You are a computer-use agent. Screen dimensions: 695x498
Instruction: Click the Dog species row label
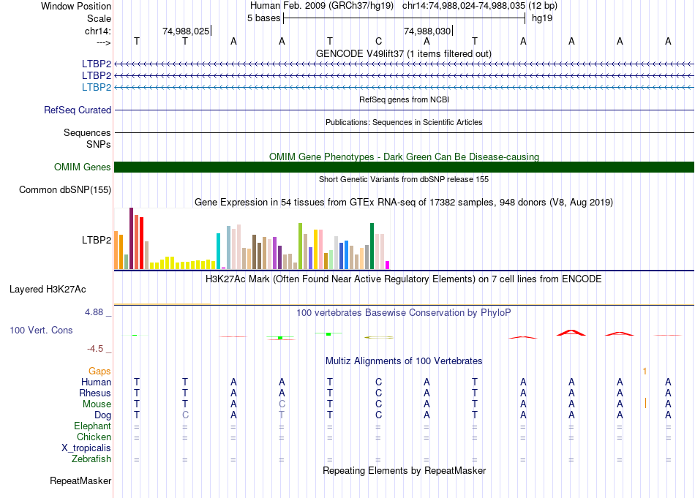pyautogui.click(x=102, y=415)
